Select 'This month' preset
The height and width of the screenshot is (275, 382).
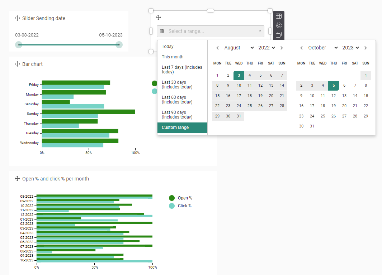pos(173,57)
